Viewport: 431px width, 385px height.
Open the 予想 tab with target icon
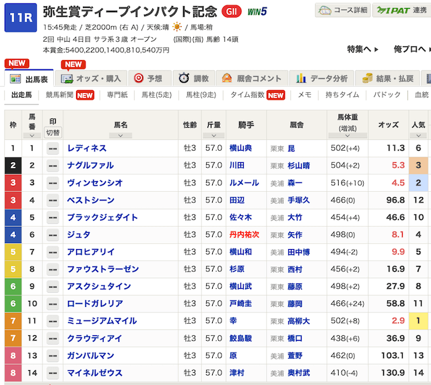pos(148,78)
